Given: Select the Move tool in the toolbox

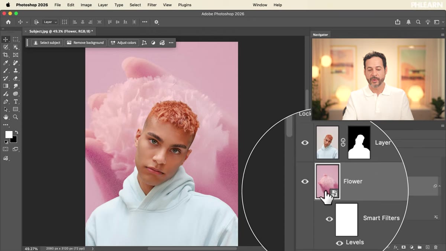Looking at the screenshot, I should coord(6,39).
